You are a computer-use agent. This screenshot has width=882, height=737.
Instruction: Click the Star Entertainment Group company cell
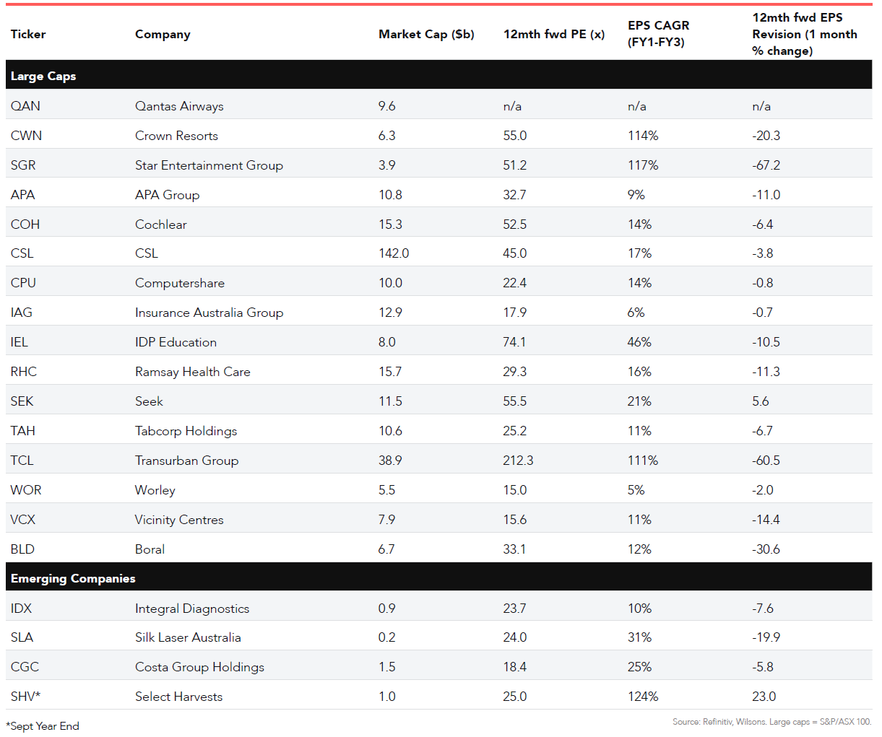[209, 165]
